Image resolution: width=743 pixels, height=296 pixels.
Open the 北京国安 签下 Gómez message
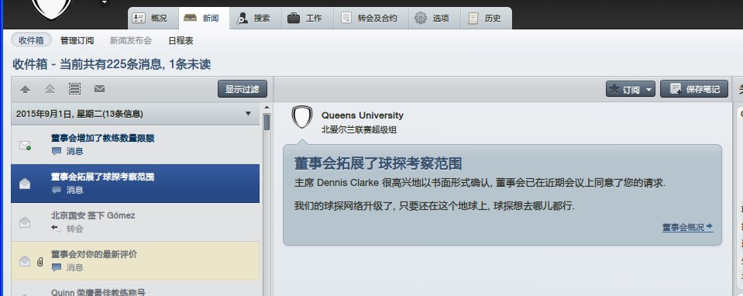(136, 222)
